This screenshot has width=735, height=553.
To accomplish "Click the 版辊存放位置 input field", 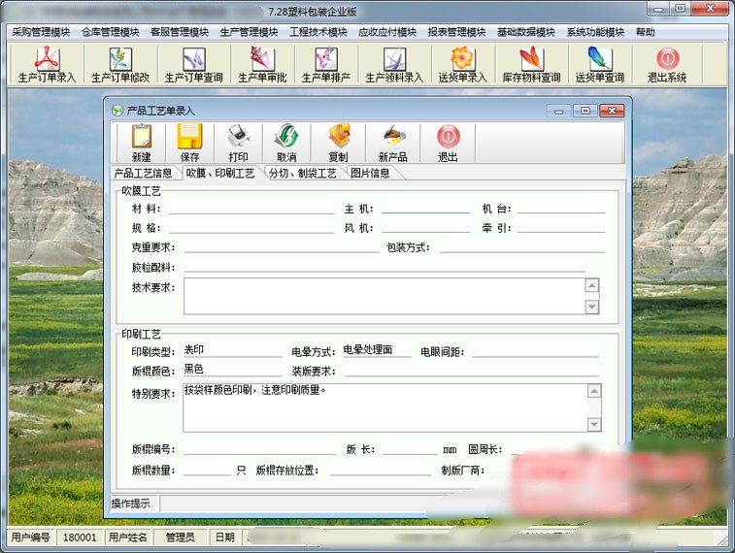I will pos(381,470).
